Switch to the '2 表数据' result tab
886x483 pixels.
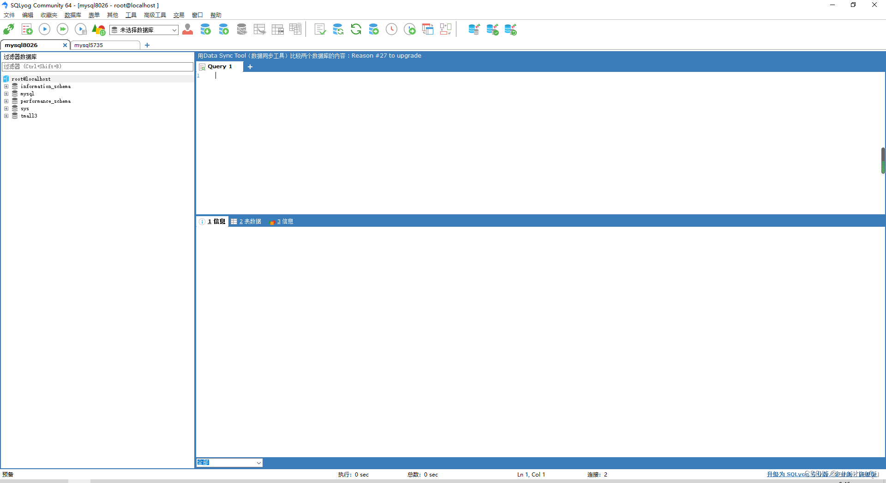tap(246, 222)
